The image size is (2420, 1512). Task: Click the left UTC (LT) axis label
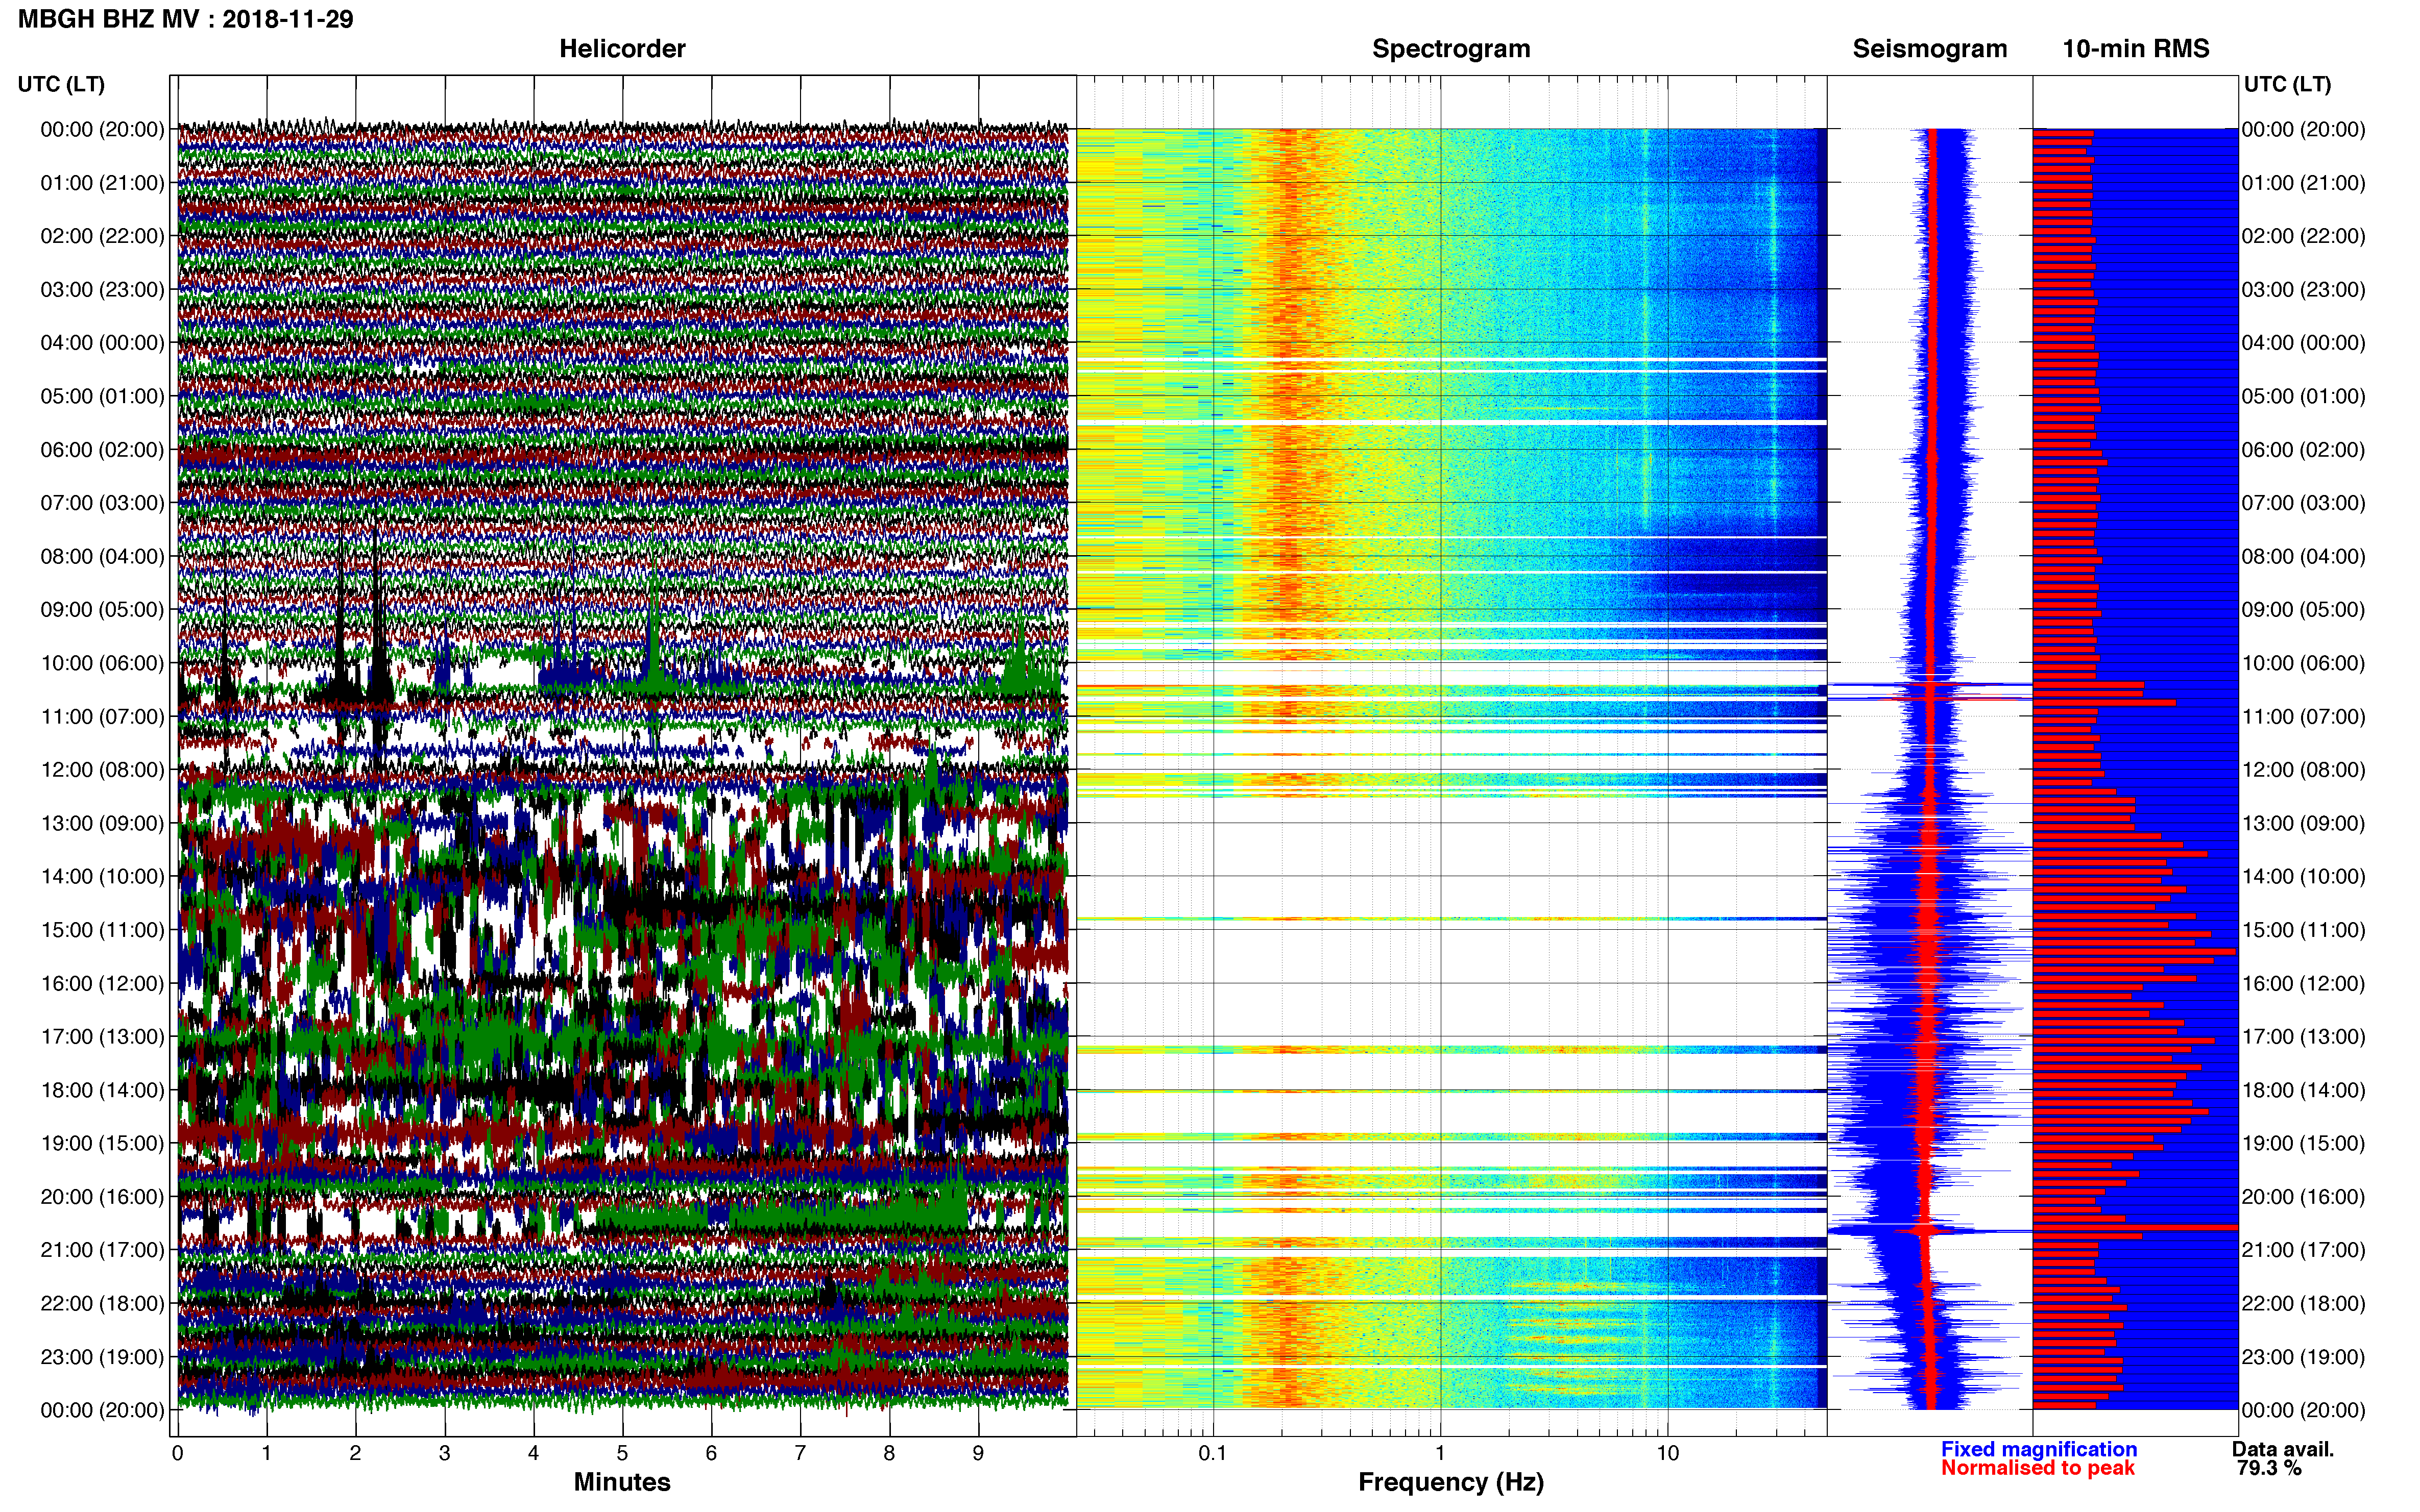tap(61, 84)
